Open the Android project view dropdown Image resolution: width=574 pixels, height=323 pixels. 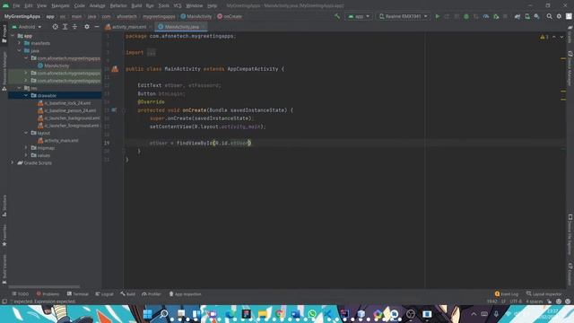(x=27, y=27)
